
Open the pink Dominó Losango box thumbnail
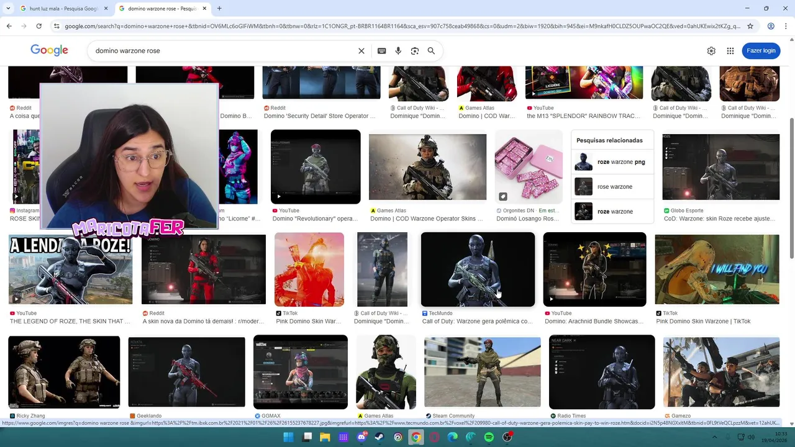[x=529, y=167]
